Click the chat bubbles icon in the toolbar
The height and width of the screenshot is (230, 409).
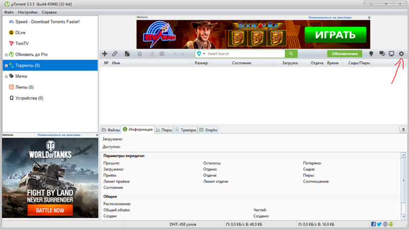point(382,54)
